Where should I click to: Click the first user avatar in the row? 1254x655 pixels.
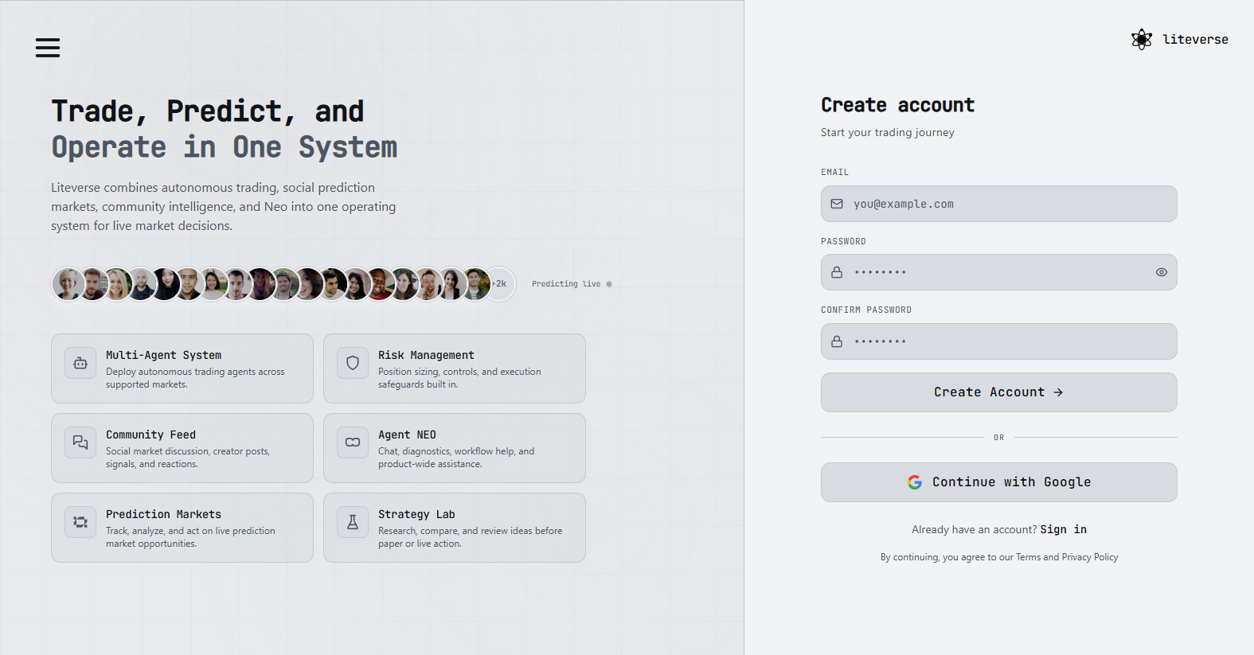coord(68,284)
